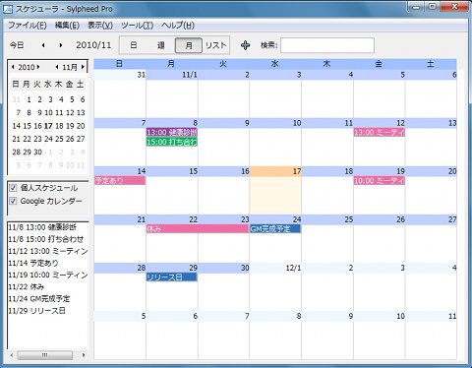Decrease year in mini calendar

tap(13, 67)
